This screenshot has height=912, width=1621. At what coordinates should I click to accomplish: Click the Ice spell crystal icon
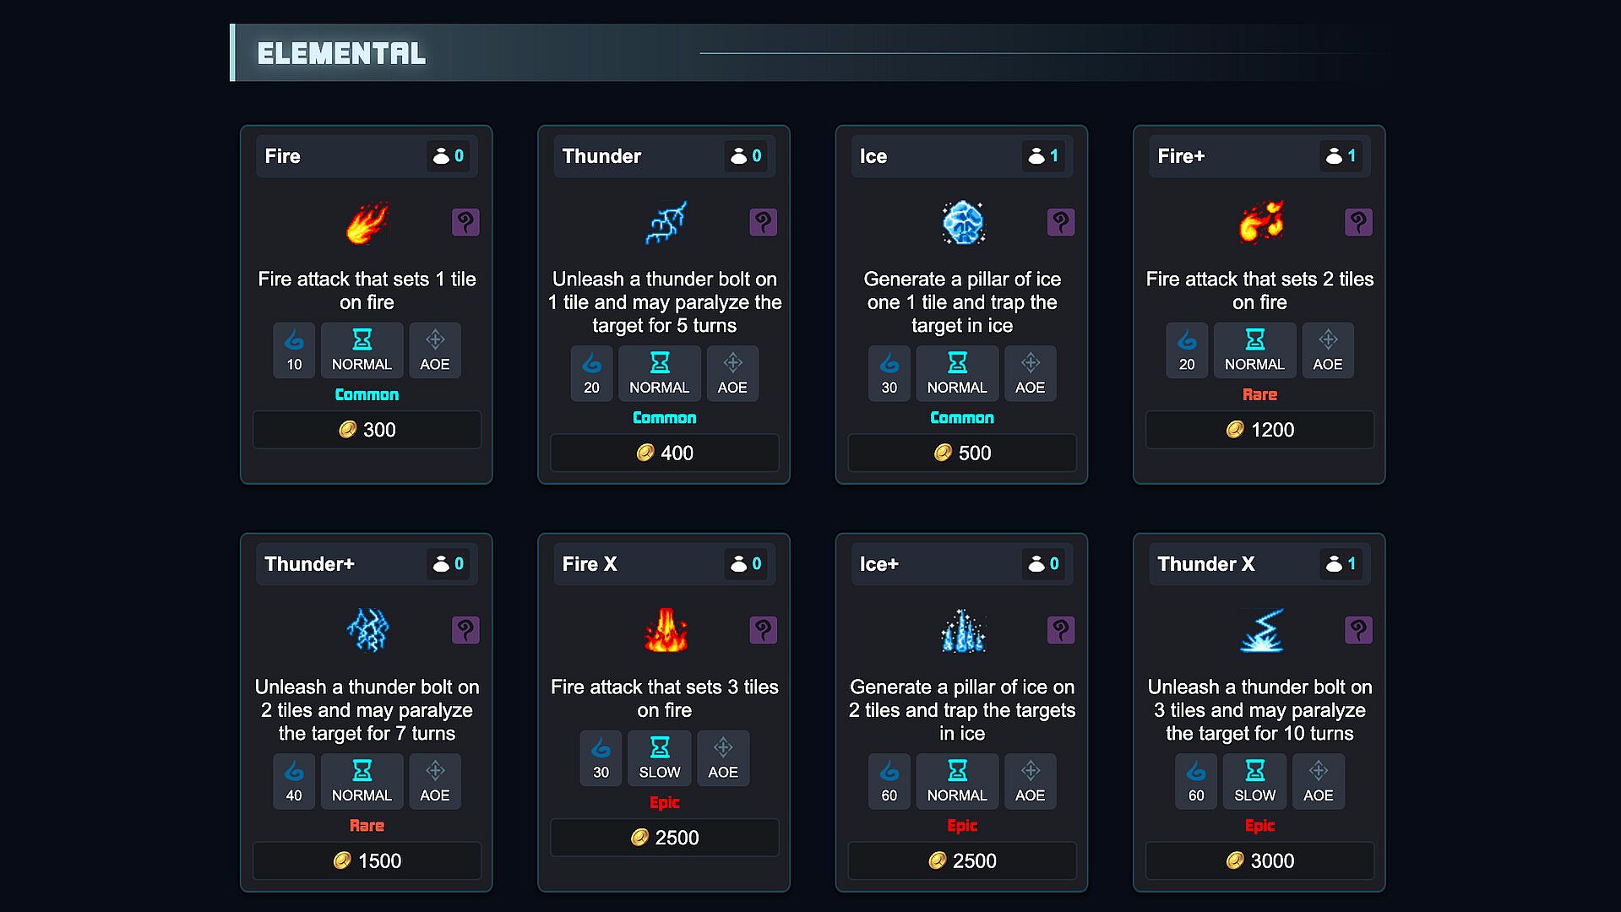pyautogui.click(x=962, y=223)
